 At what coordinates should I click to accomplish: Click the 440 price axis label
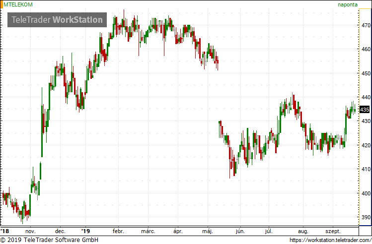pyautogui.click(x=366, y=97)
